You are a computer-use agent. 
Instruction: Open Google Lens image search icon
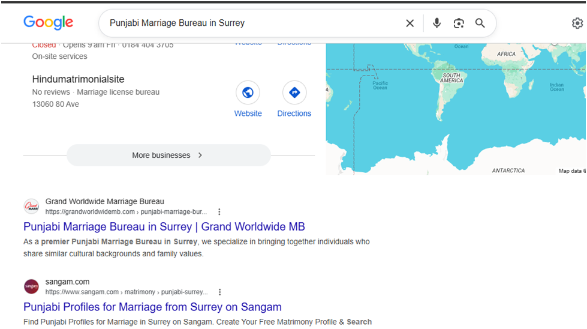[x=459, y=23]
